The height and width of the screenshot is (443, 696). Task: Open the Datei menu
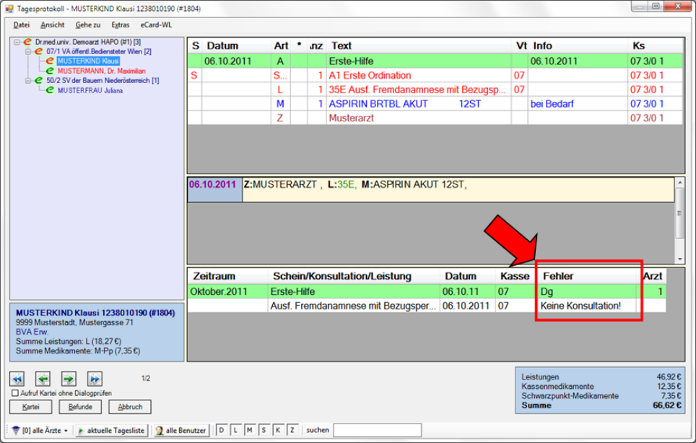coord(22,25)
